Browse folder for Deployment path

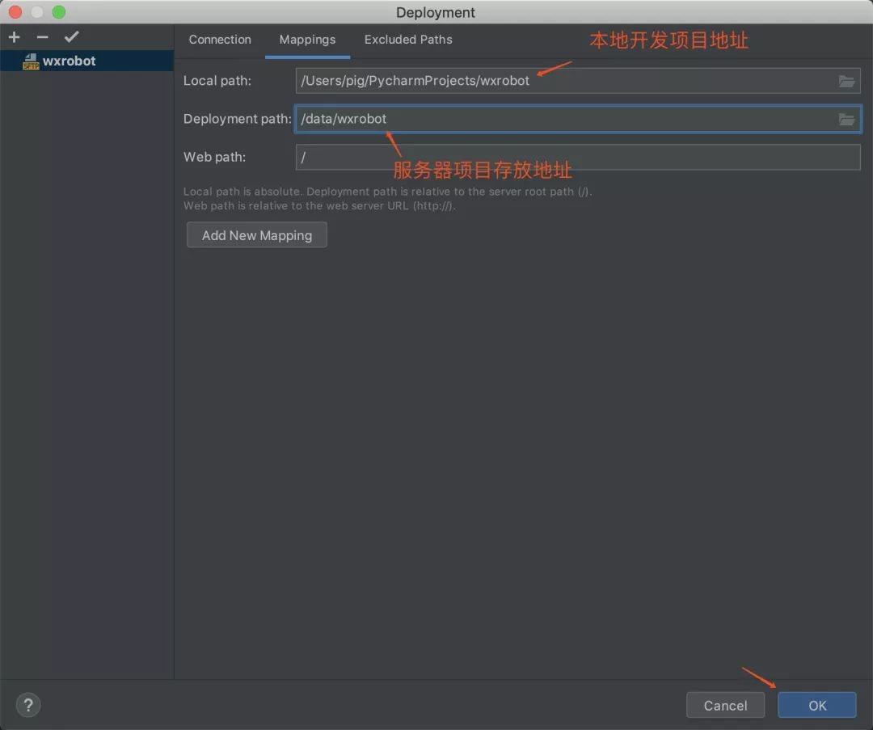point(846,119)
